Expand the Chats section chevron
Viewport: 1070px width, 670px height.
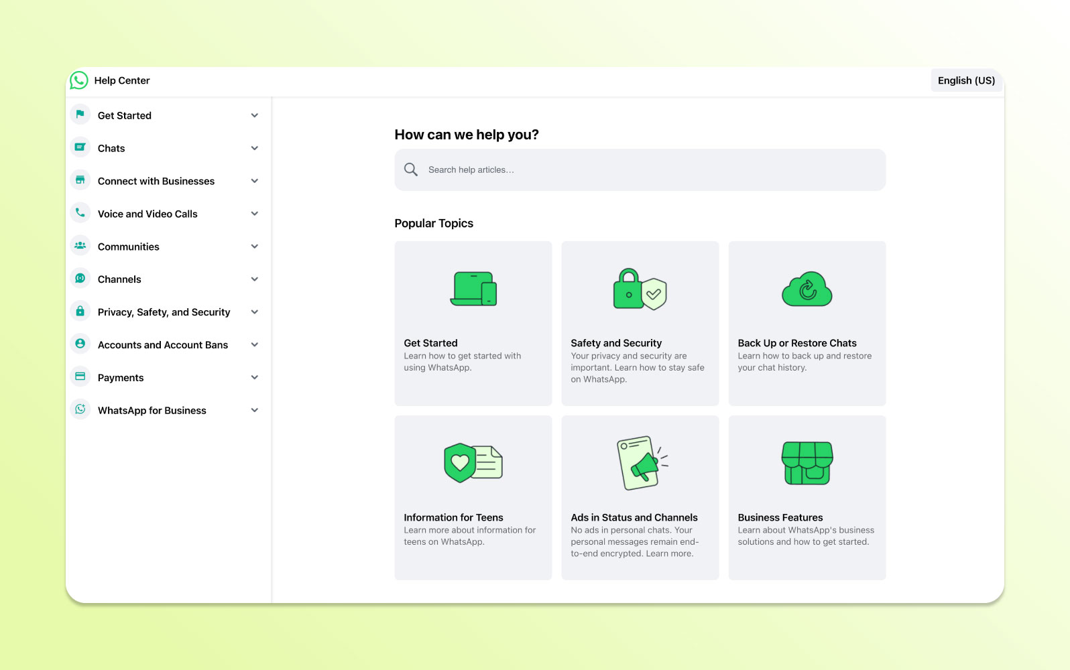click(x=255, y=148)
